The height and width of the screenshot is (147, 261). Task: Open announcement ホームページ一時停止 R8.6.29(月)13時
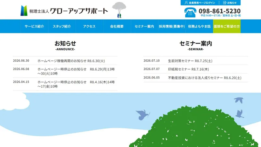[x=76, y=71]
